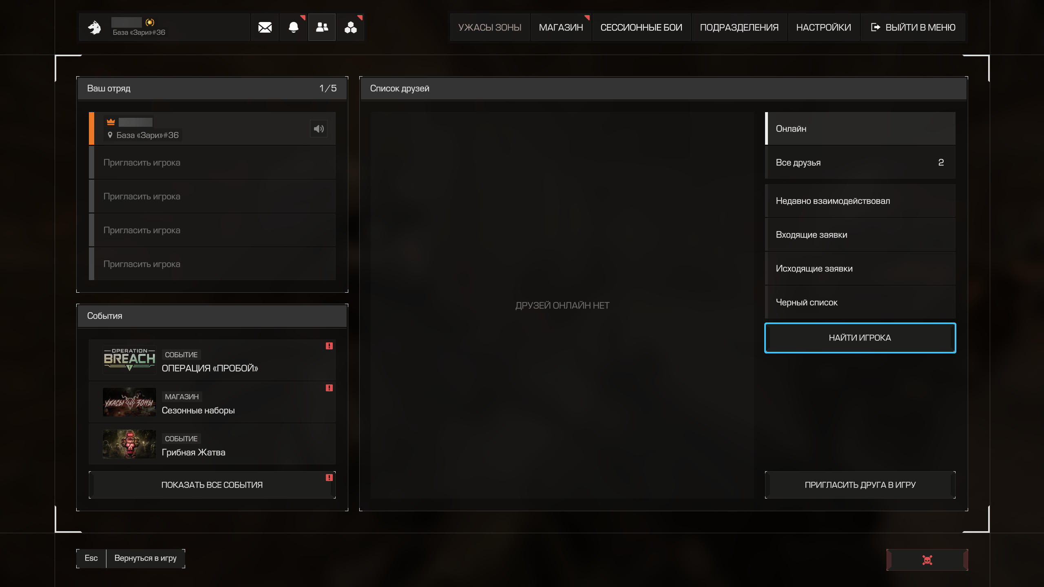Open Входящие заявки section
The width and height of the screenshot is (1044, 587).
(860, 235)
